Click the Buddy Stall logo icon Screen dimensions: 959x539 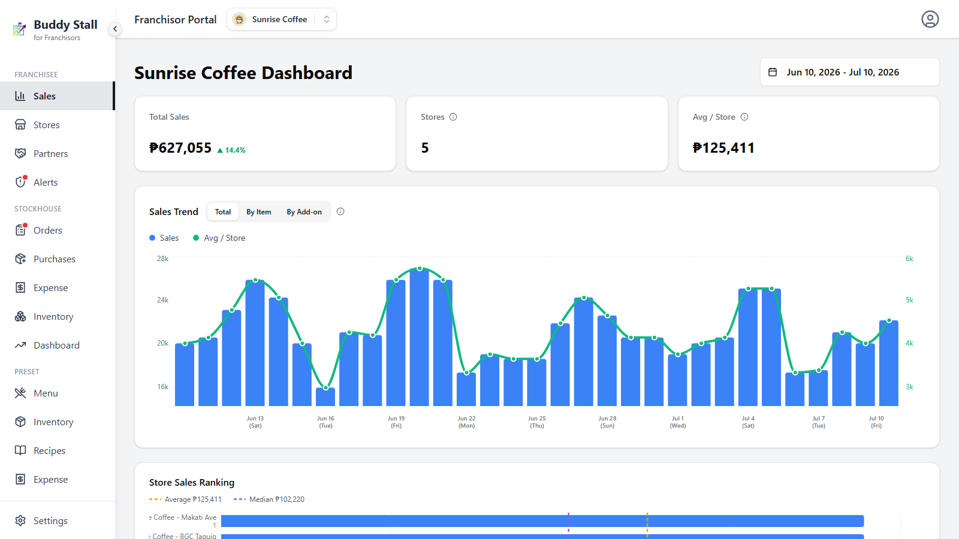(20, 29)
